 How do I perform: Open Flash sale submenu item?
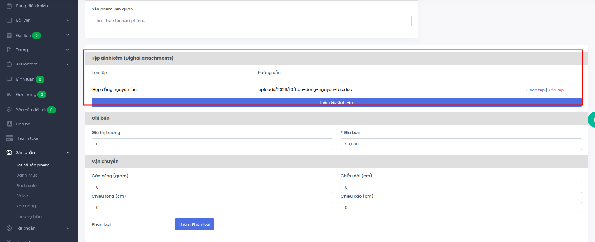point(26,185)
